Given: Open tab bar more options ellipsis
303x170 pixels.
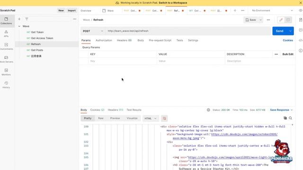Looking at the screenshot, I should (x=243, y=10).
